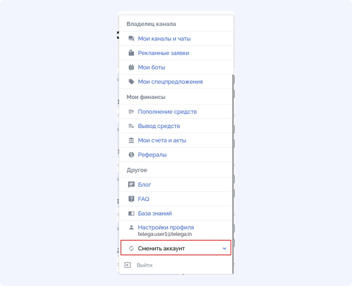The width and height of the screenshot is (352, 286).
Task: Click the menu's vertical scrollbar
Action: [233, 174]
